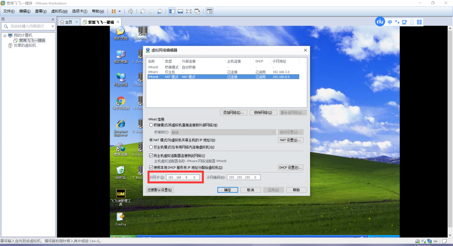453x246 pixels.
Task: Open the 帮助(H) menu
Action: coord(98,11)
